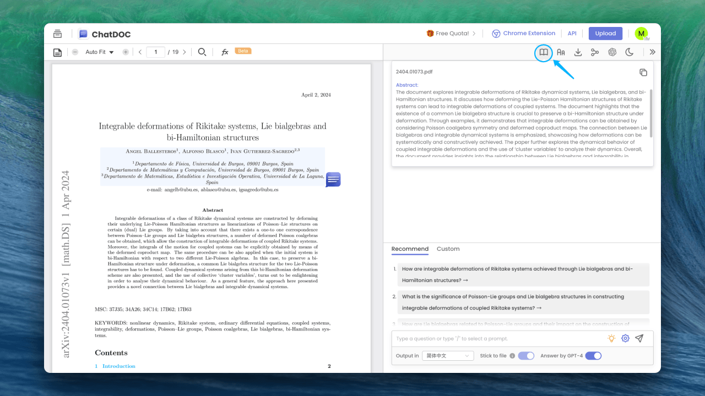Toggle the document outline sidebar icon

57,52
